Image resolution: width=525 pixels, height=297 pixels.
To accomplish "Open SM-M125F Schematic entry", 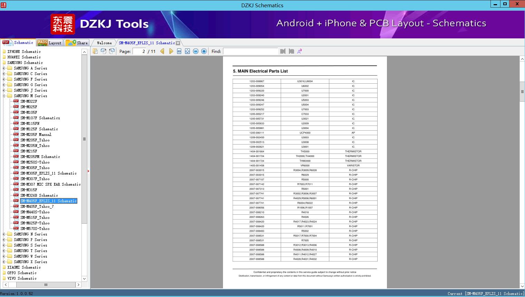I will click(x=39, y=129).
